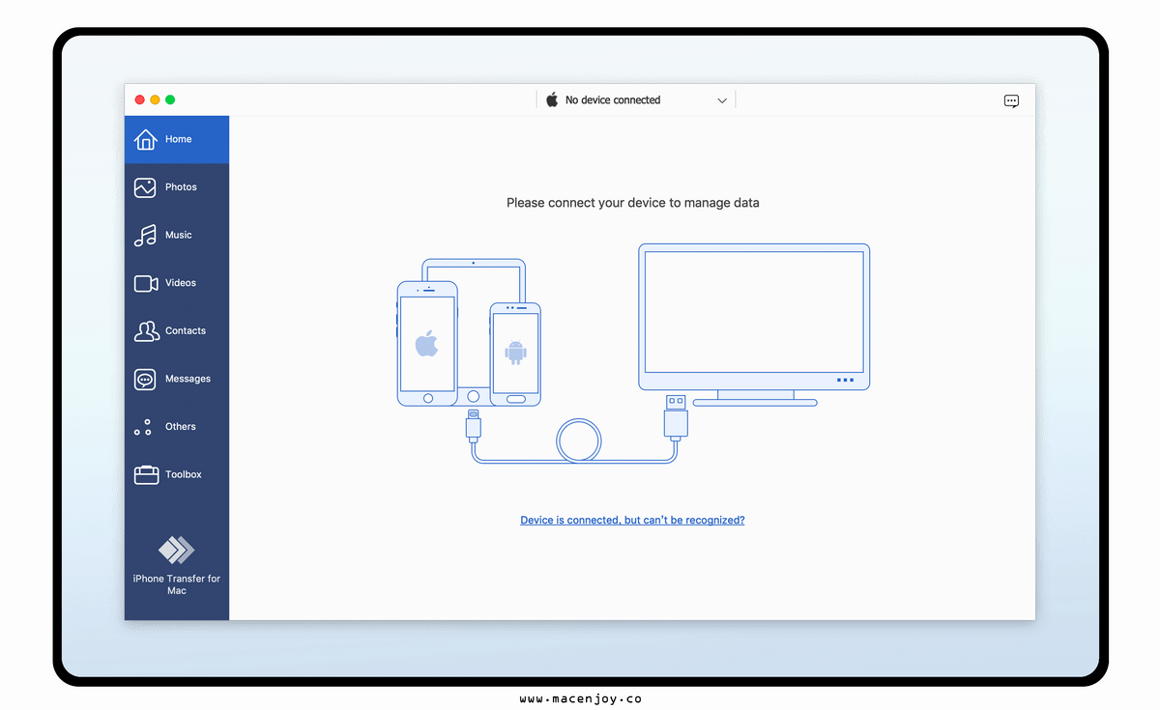1160x710 pixels.
Task: Open the No device connected dropdown
Action: click(x=636, y=99)
